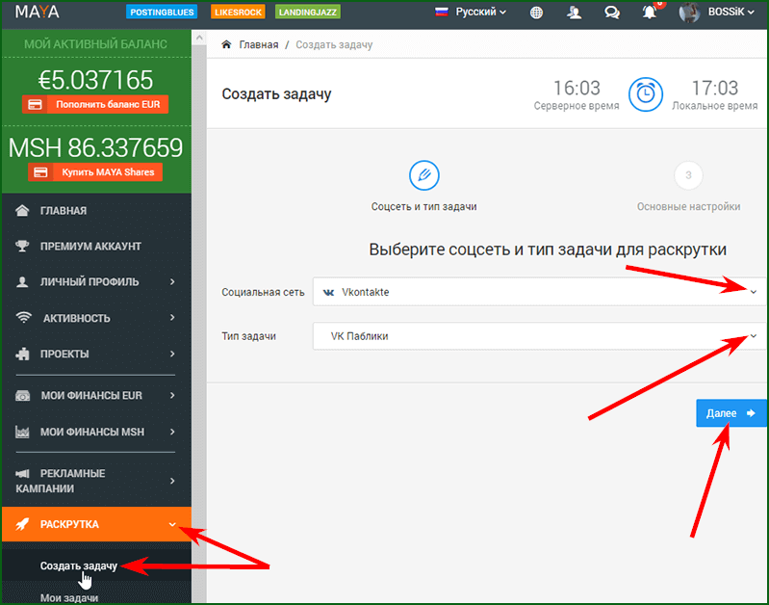Screen dimensions: 769x605
Task: Open АКТИВНОСТЬ menu label
Action: coord(76,318)
